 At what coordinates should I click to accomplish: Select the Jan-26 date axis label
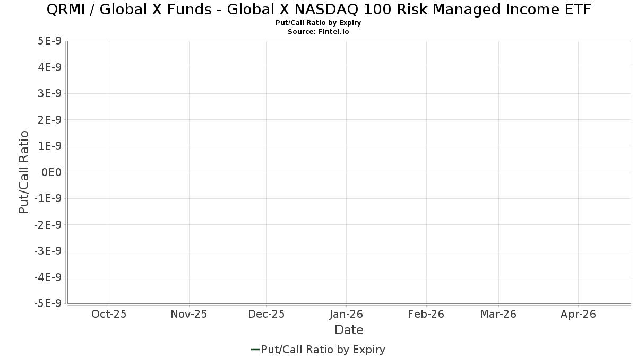point(346,314)
